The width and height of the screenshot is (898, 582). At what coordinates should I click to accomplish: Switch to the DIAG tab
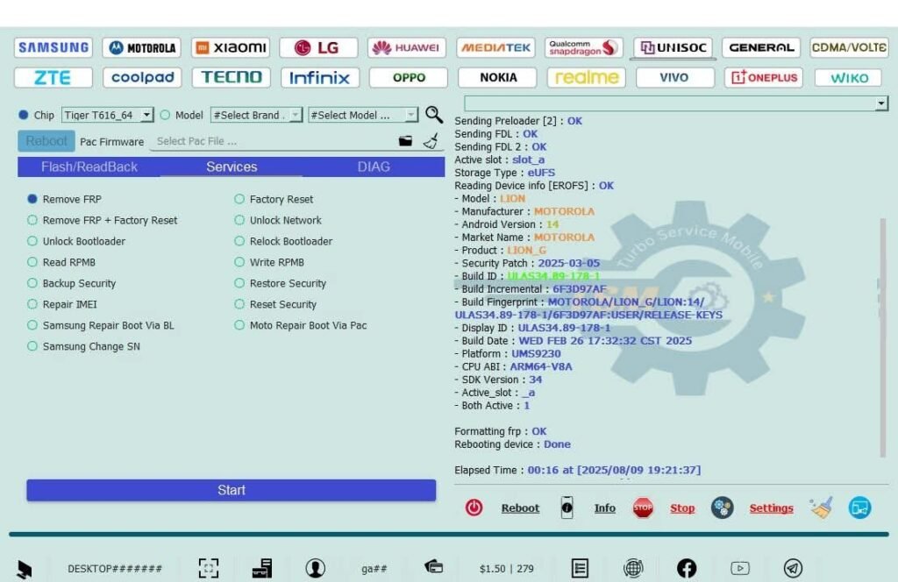coord(374,167)
